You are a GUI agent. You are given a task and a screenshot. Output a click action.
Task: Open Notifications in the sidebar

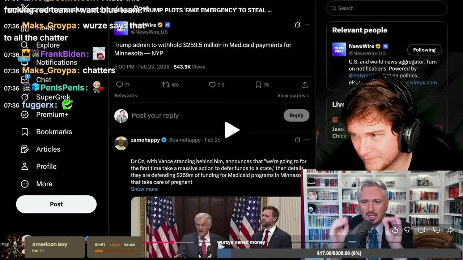[x=56, y=62]
